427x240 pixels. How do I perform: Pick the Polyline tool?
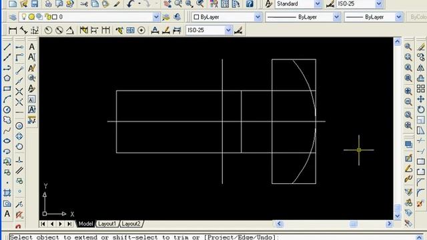[x=7, y=68]
